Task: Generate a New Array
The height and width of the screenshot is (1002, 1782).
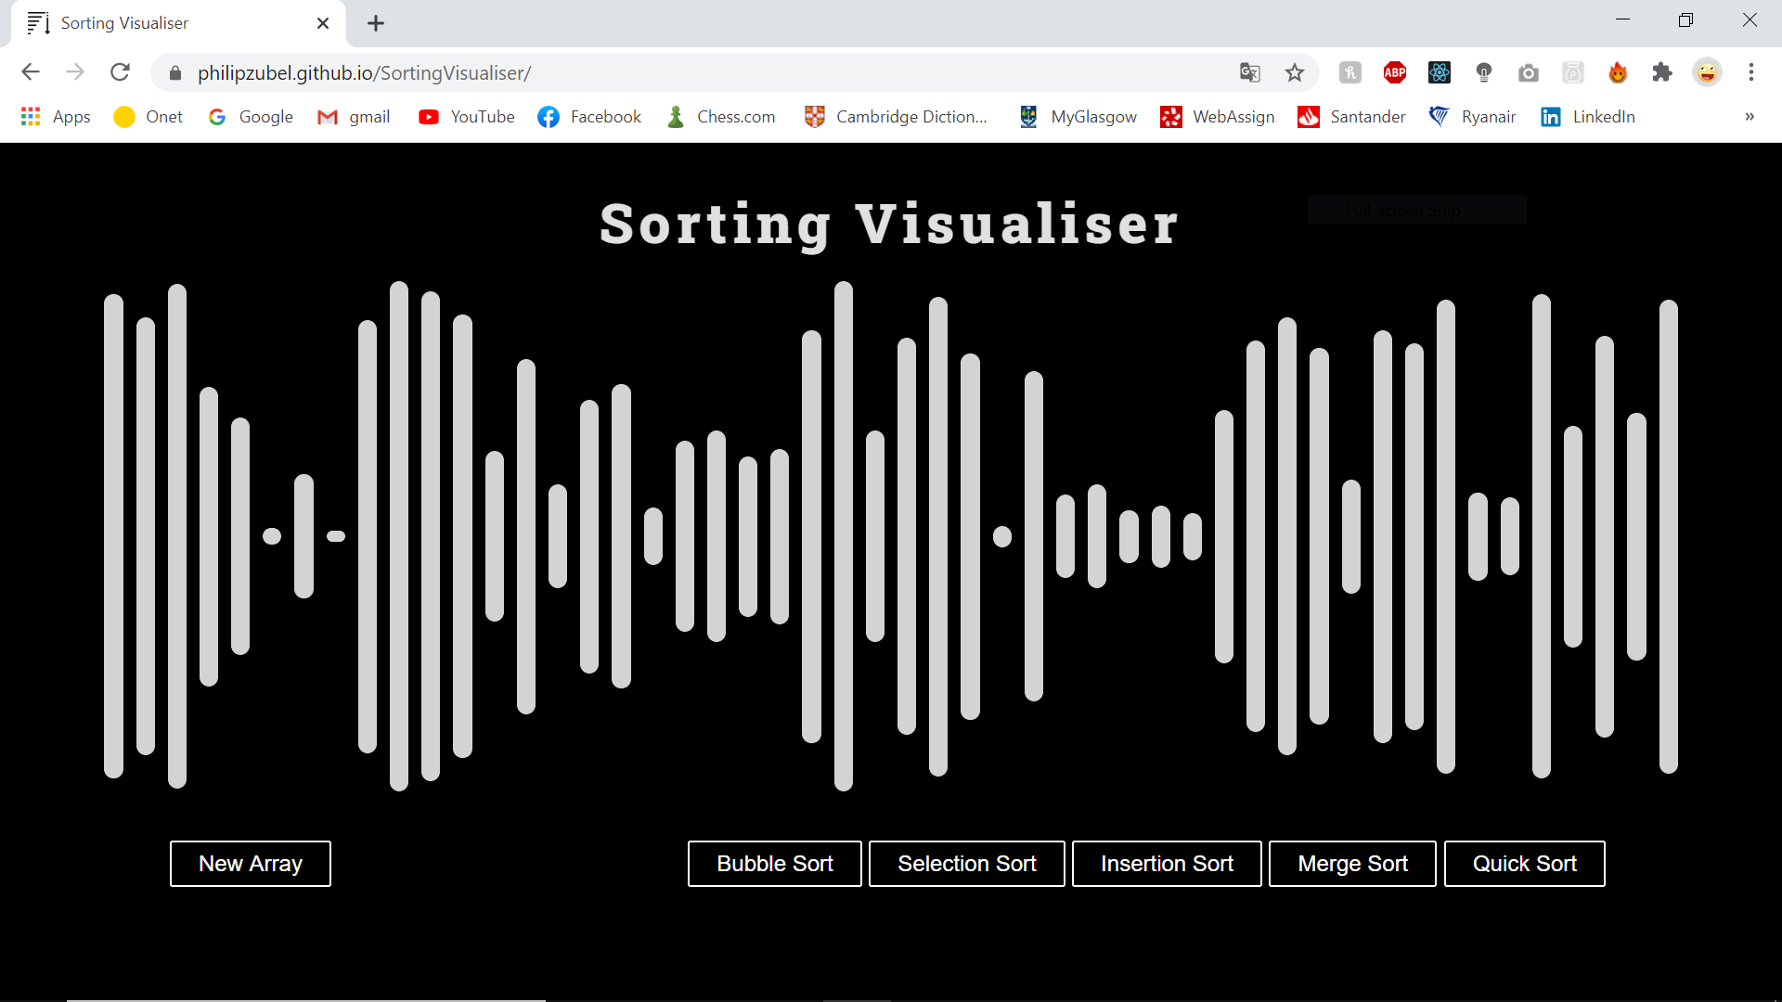Action: click(x=250, y=863)
